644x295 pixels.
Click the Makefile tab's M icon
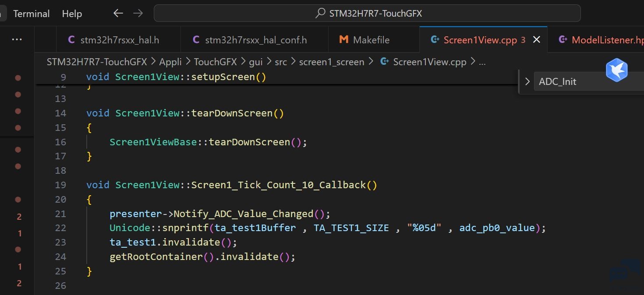343,40
